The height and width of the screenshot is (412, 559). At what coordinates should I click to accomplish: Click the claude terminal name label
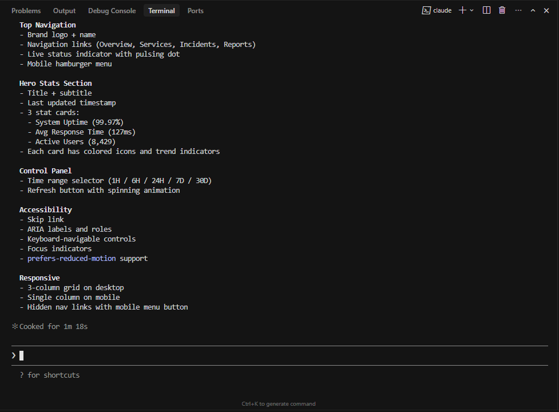click(442, 10)
